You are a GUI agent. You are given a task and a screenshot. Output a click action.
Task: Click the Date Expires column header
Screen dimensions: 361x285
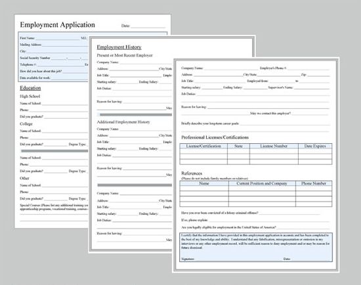[x=315, y=146]
